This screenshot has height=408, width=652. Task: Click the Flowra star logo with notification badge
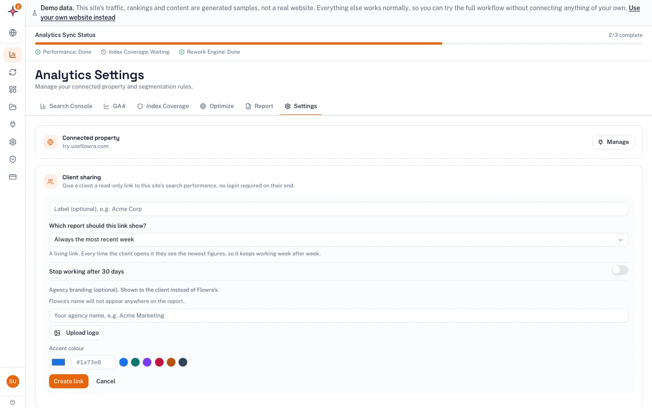pyautogui.click(x=13, y=11)
